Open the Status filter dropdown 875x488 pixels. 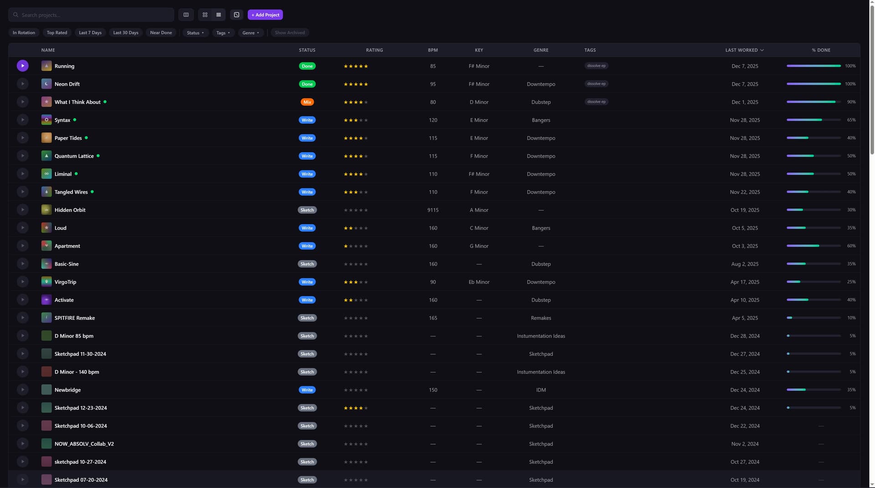click(195, 32)
